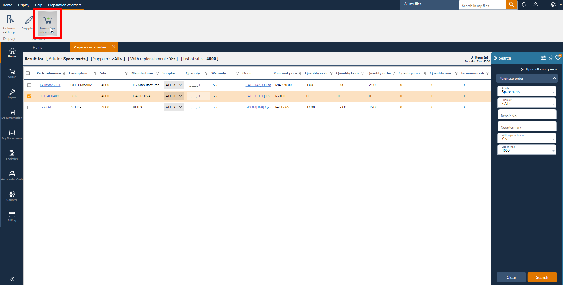The height and width of the screenshot is (285, 563).
Task: Open the Repair module in the sidebar
Action: point(12,94)
